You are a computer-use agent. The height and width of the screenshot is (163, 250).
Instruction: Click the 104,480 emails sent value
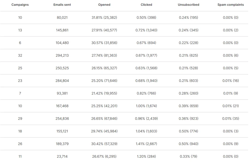point(62,43)
